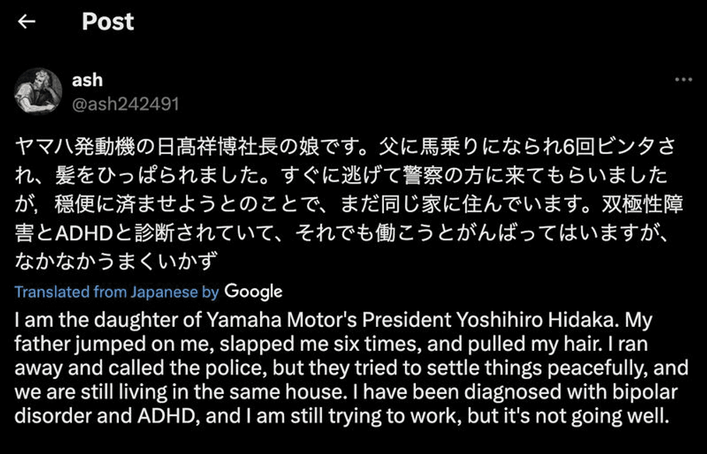Click the username ash

point(88,80)
